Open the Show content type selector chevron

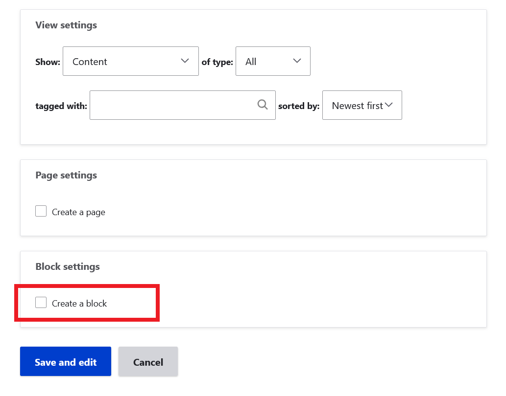185,61
